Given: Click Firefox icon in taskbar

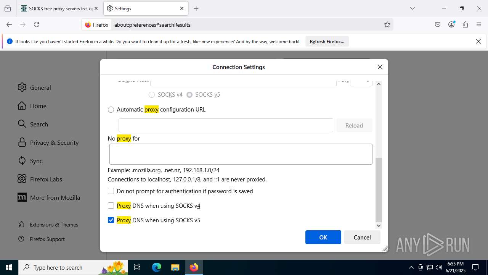Looking at the screenshot, I should tap(194, 267).
